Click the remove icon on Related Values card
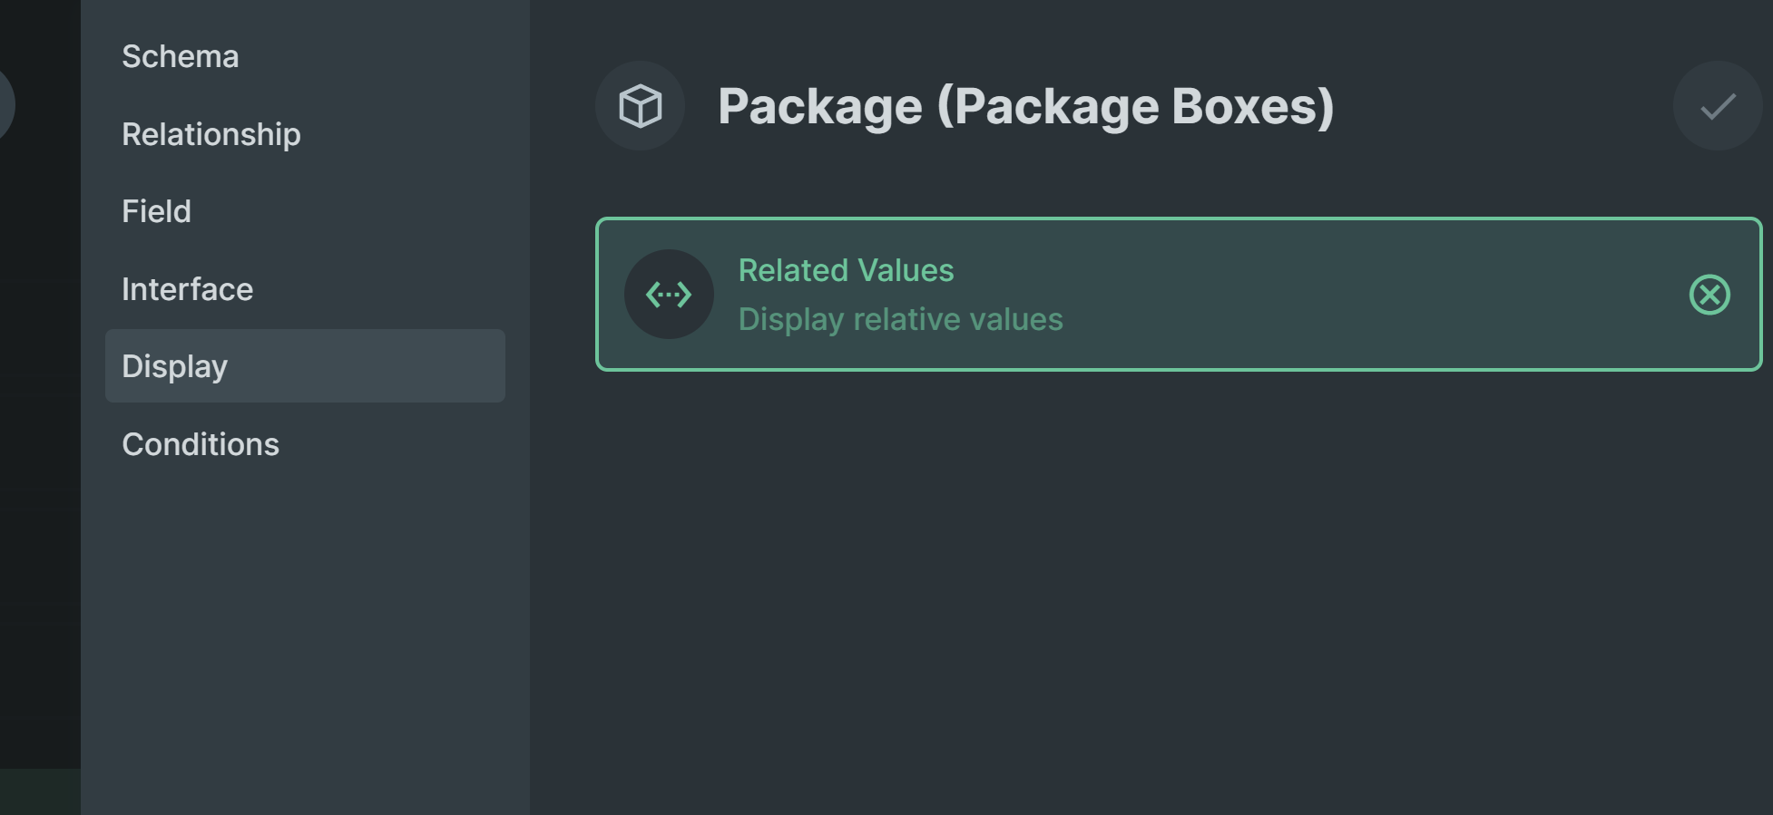 tap(1709, 294)
